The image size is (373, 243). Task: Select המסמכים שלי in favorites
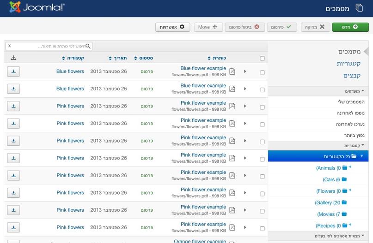(x=351, y=102)
